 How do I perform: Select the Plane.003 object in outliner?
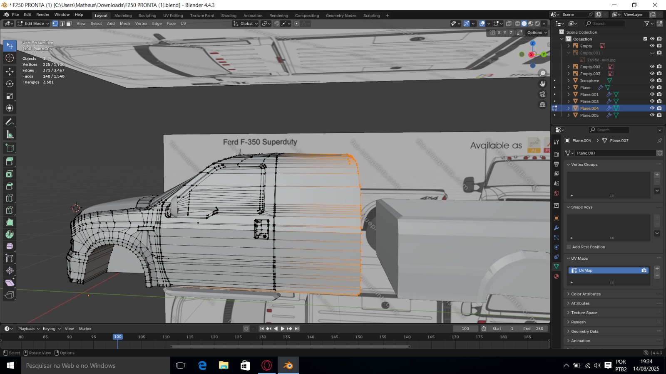[589, 101]
